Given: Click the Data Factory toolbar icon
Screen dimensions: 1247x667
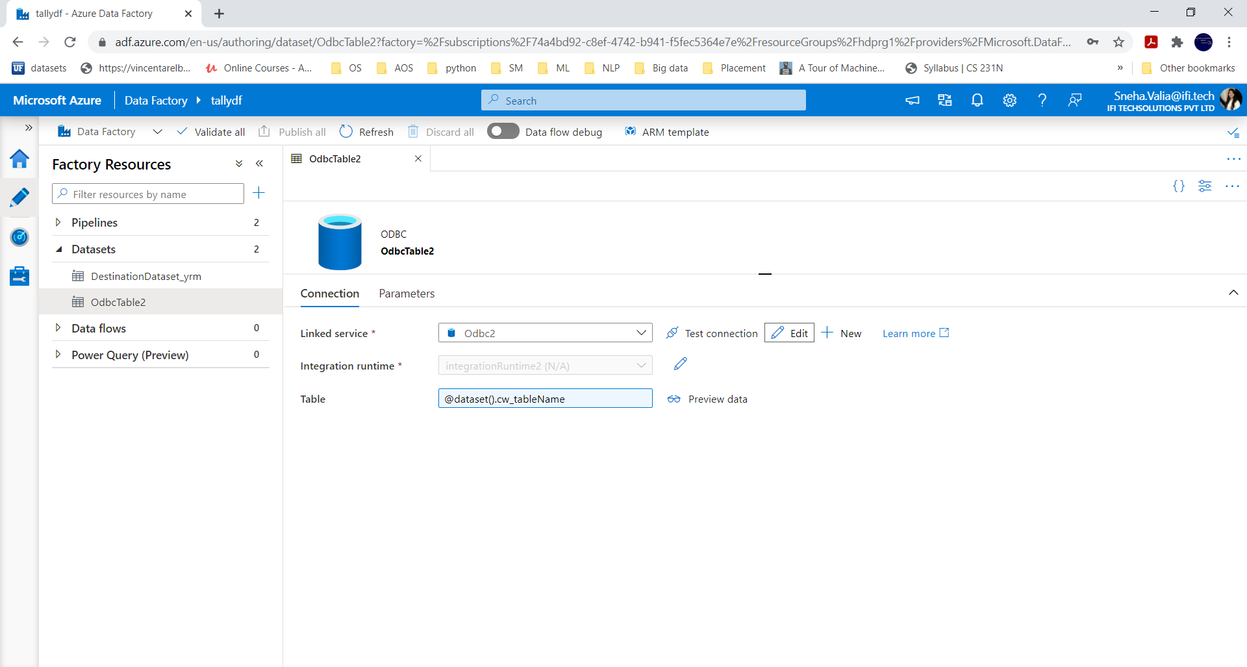Looking at the screenshot, I should coord(64,132).
